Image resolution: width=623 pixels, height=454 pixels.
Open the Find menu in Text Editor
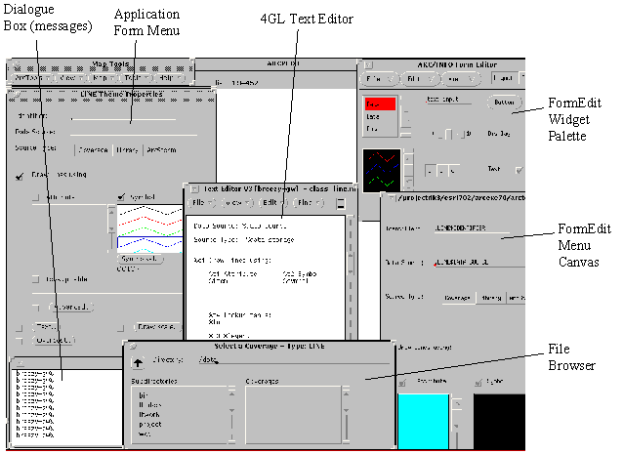[x=309, y=202]
